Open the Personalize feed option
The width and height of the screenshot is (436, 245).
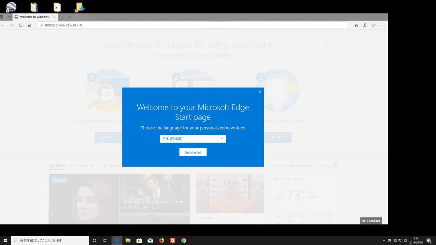coord(82,166)
